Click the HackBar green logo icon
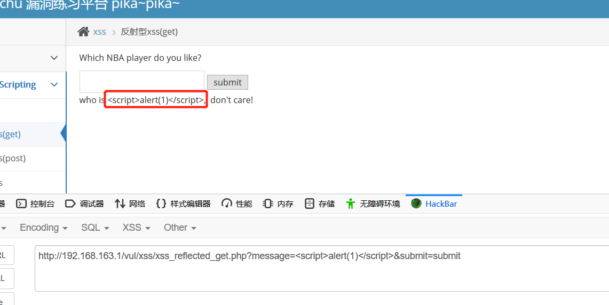This screenshot has width=609, height=305. 416,203
